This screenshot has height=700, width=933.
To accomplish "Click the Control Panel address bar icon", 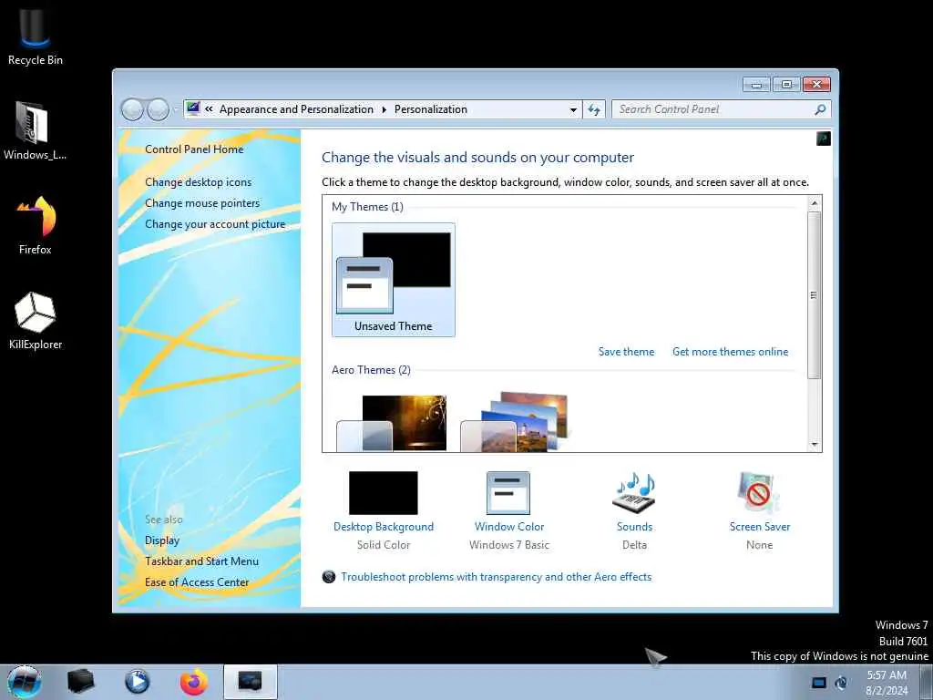I will [193, 109].
